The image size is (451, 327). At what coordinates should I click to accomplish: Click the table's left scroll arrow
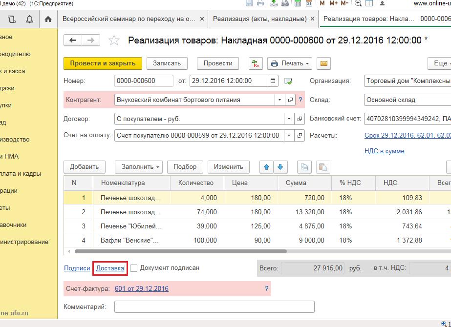click(x=69, y=251)
